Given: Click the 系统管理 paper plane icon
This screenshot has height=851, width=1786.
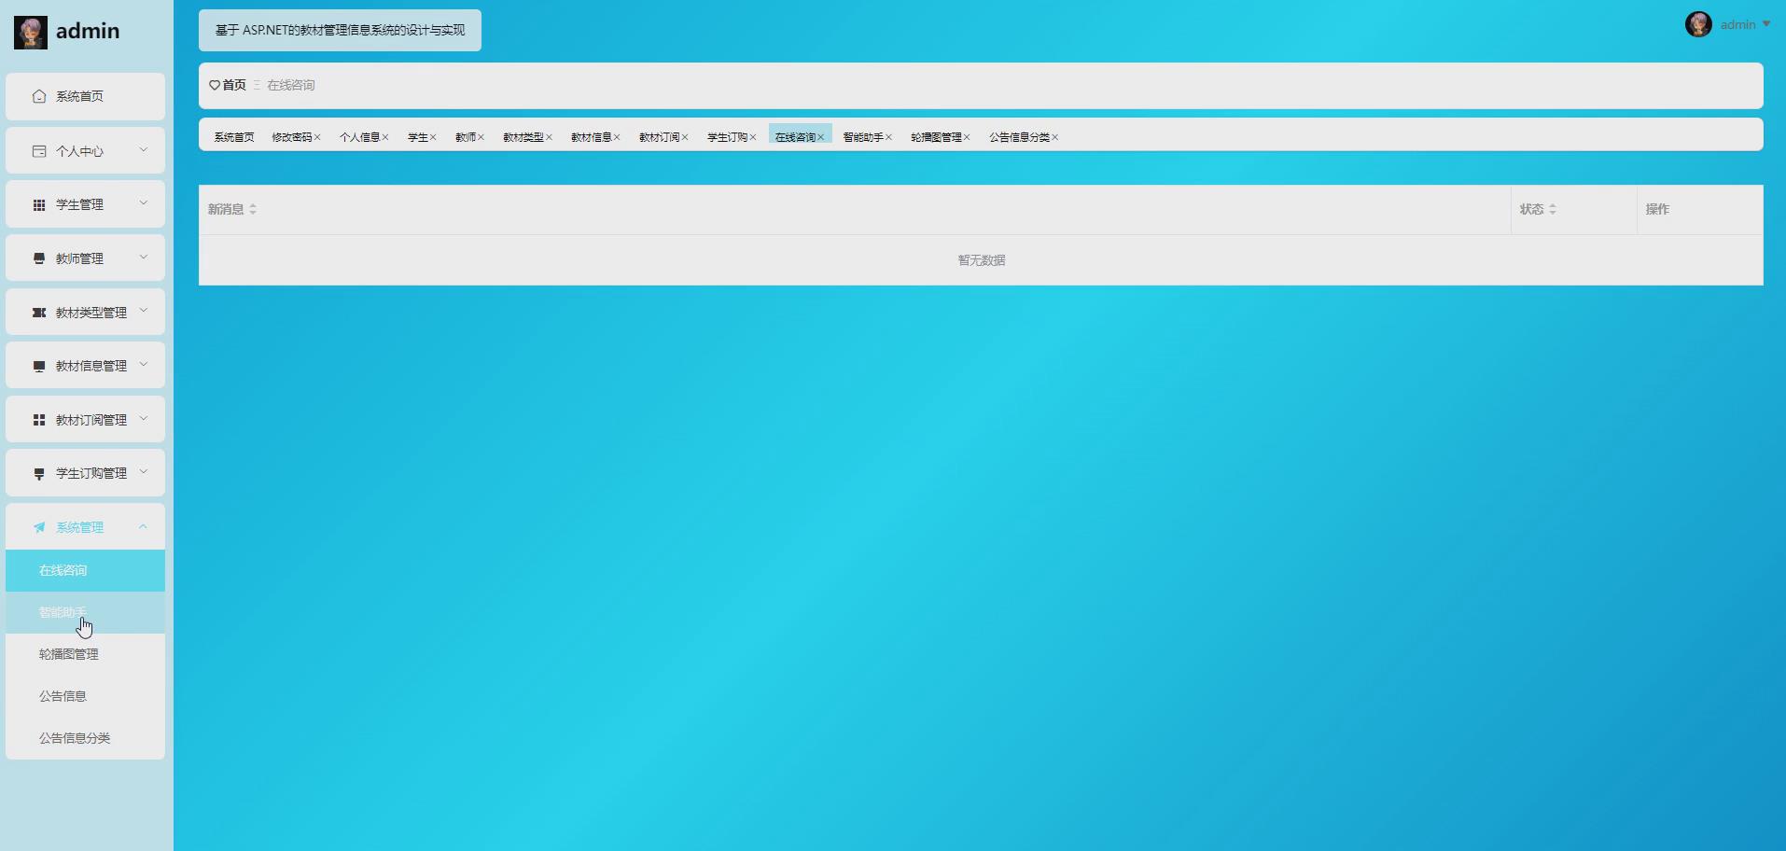Looking at the screenshot, I should click(x=39, y=527).
